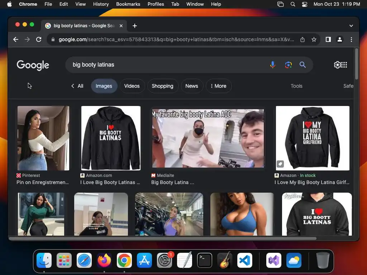Open the Google quick settings gear
The height and width of the screenshot is (275, 367).
[338, 65]
